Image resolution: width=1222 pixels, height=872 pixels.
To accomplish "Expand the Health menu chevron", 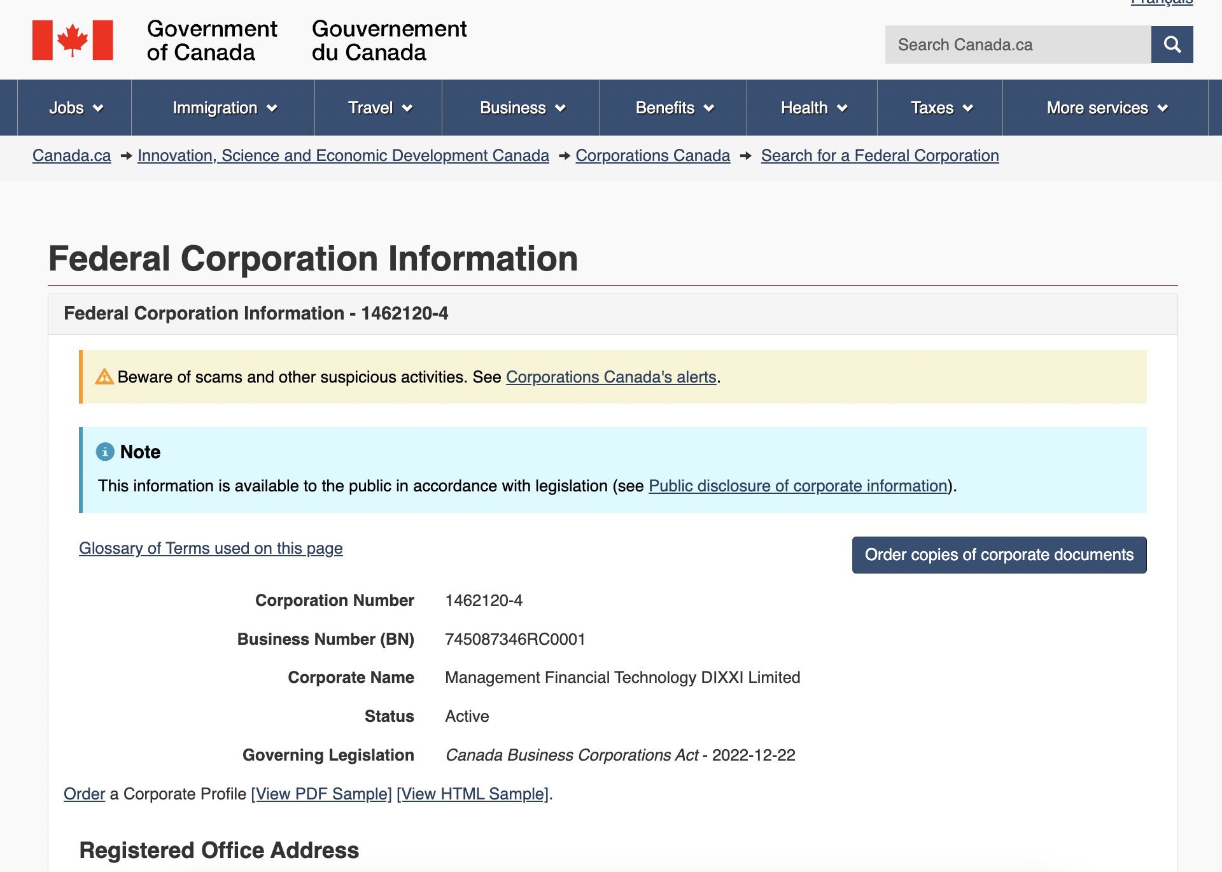I will click(x=841, y=108).
